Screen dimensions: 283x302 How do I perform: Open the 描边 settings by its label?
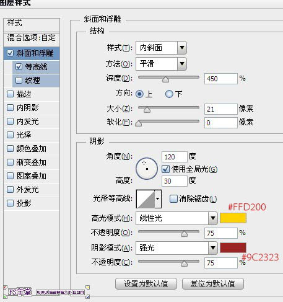click(24, 94)
